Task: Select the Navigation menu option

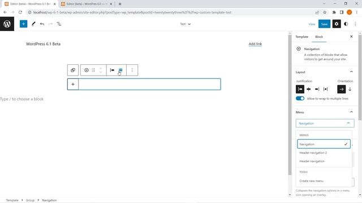Action: point(324,144)
